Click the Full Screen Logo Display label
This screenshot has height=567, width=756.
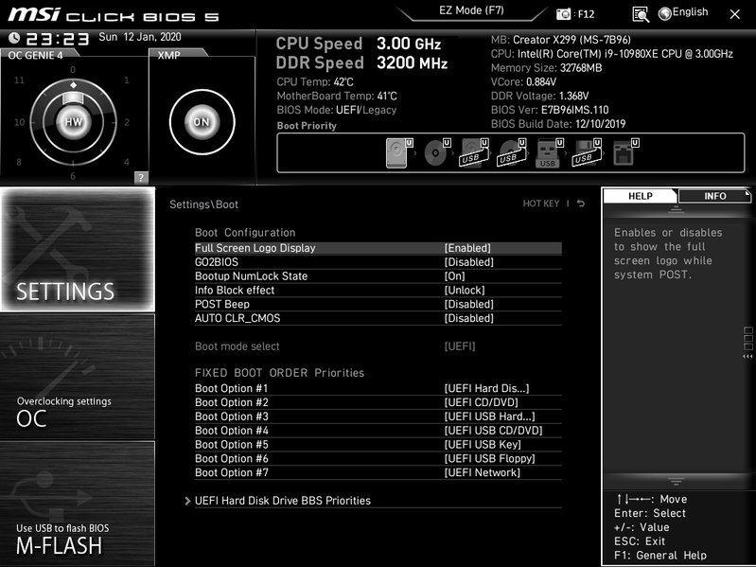(x=255, y=248)
